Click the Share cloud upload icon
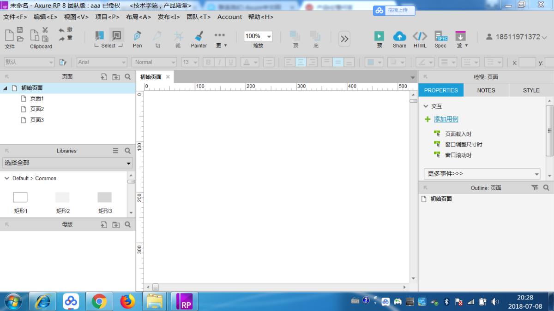This screenshot has height=311, width=554. pyautogui.click(x=399, y=36)
